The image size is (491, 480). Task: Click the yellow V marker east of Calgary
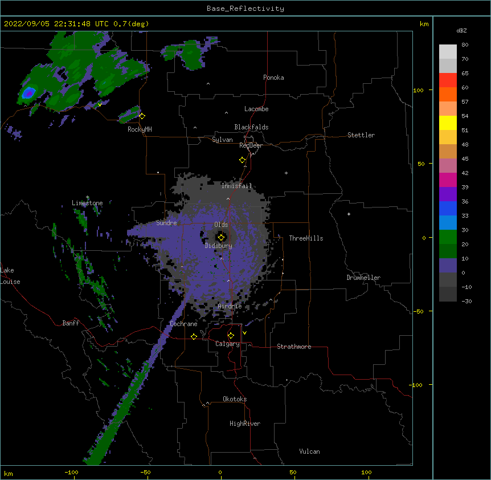(244, 333)
